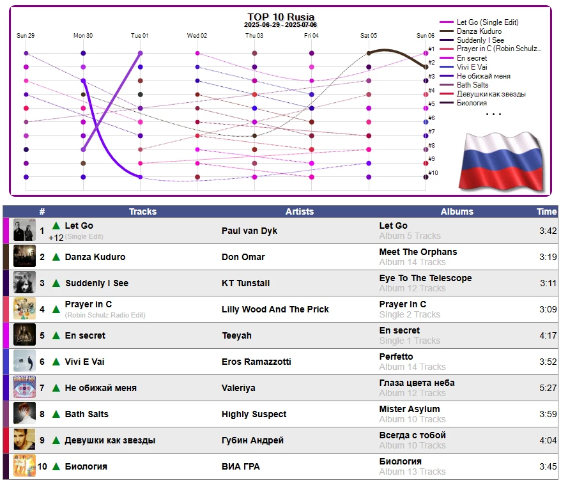Open the Всегда с тобой album

(x=413, y=435)
